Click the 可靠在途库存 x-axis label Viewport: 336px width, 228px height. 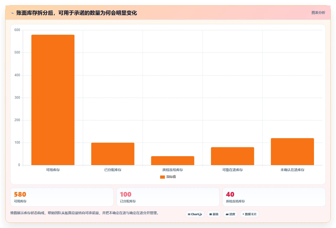coord(232,170)
